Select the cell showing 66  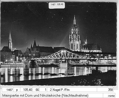click(x=36, y=90)
